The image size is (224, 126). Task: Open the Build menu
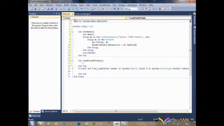66,5
